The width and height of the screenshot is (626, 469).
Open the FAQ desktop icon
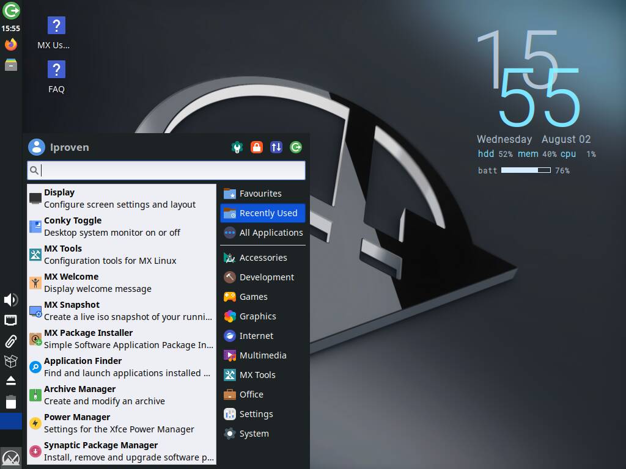click(x=56, y=77)
